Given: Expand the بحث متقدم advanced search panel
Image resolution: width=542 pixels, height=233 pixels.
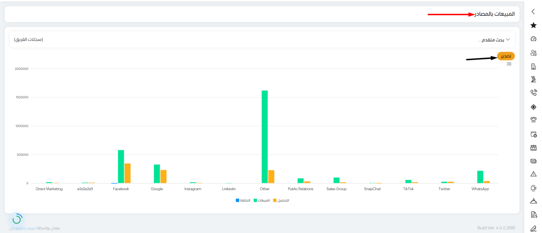Looking at the screenshot, I should (494, 40).
